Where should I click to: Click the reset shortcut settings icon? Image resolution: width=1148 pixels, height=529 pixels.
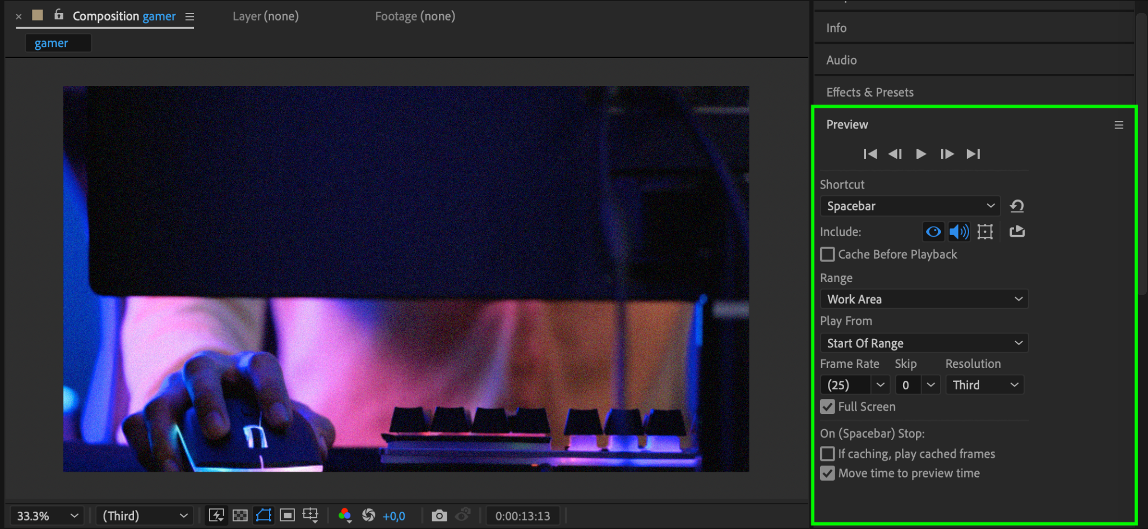(1017, 206)
